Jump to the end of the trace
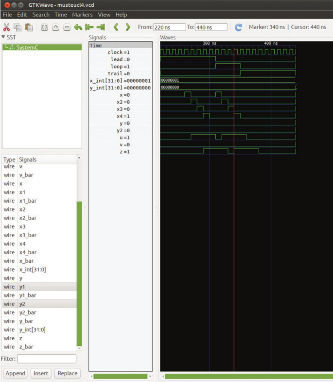The image size is (333, 382). coord(101,27)
